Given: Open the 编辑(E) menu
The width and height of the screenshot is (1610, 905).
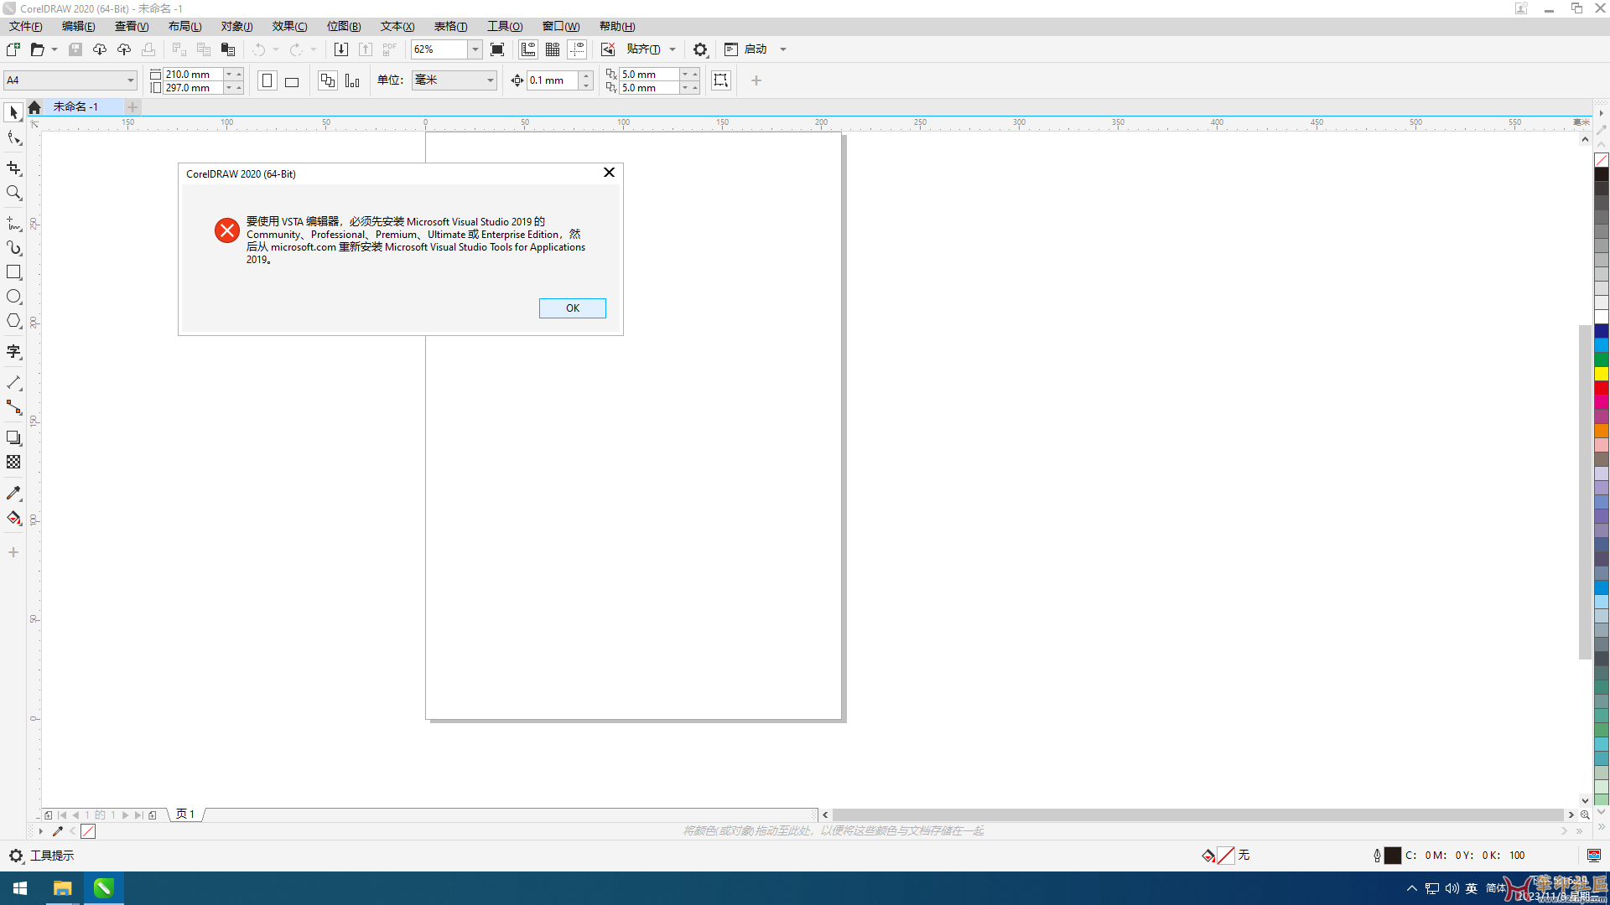Looking at the screenshot, I should pyautogui.click(x=78, y=26).
